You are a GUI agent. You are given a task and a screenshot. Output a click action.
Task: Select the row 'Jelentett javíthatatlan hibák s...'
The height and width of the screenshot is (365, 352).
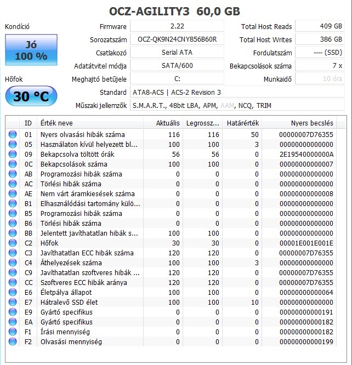171,233
